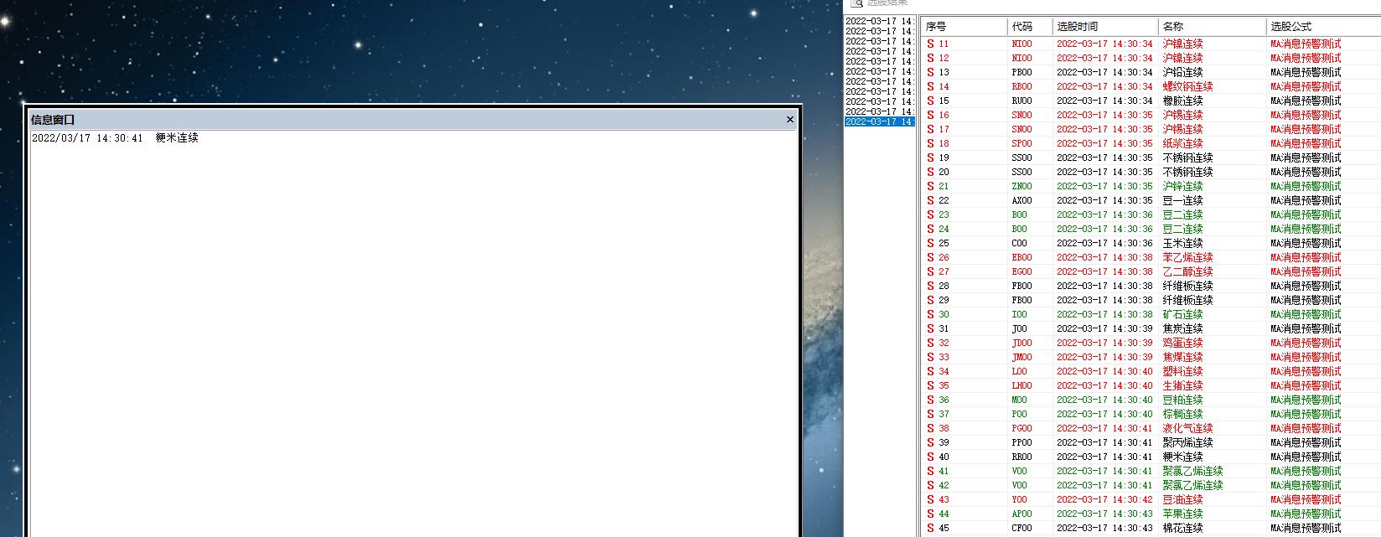Viewport: 1381px width, 537px height.
Task: Click the S icon of row 22
Action: pyautogui.click(x=930, y=200)
